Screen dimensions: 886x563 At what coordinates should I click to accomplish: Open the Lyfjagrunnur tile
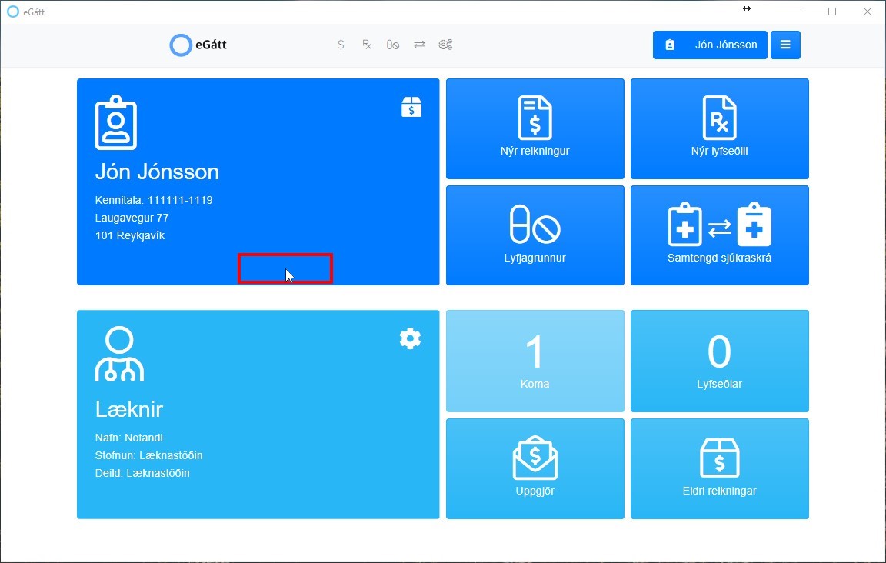coord(535,235)
